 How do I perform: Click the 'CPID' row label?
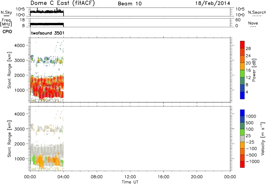pos(7,32)
